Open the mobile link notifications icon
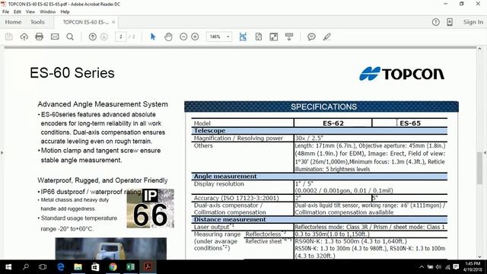The width and height of the screenshot is (487, 274). [x=450, y=22]
